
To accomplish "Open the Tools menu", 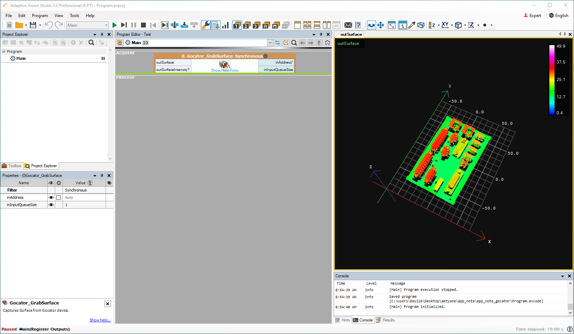I will [x=74, y=16].
